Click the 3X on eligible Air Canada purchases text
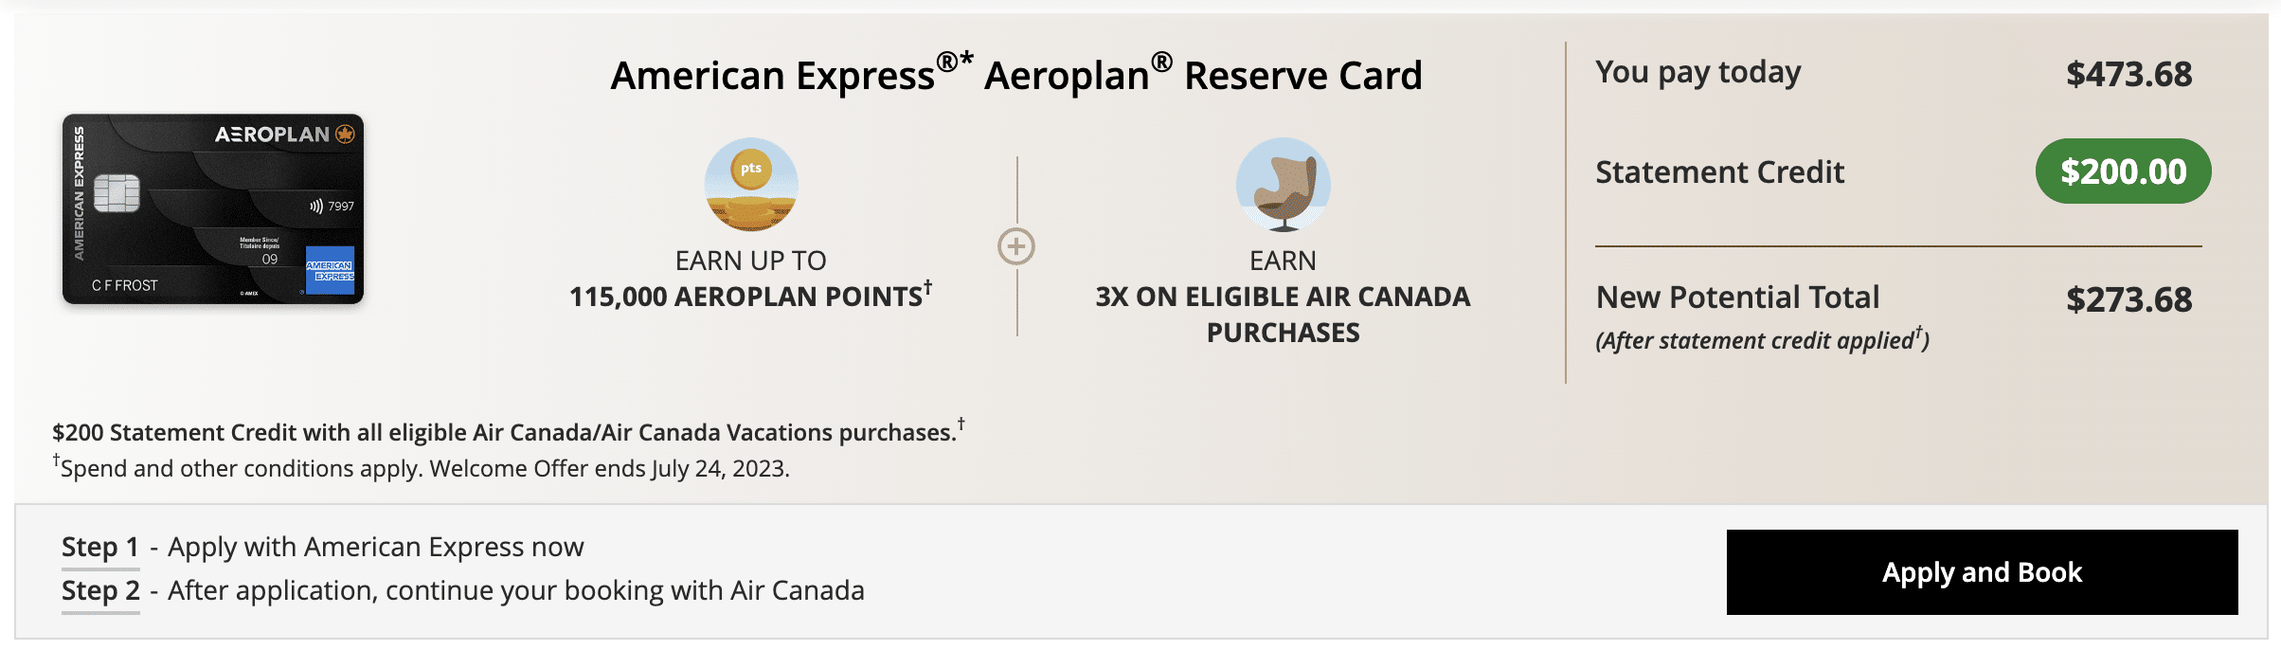This screenshot has width=2281, height=650. tap(1283, 315)
